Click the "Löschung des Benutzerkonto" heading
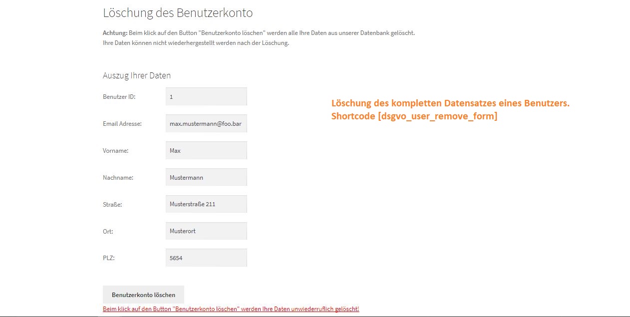The width and height of the screenshot is (630, 317). (178, 13)
